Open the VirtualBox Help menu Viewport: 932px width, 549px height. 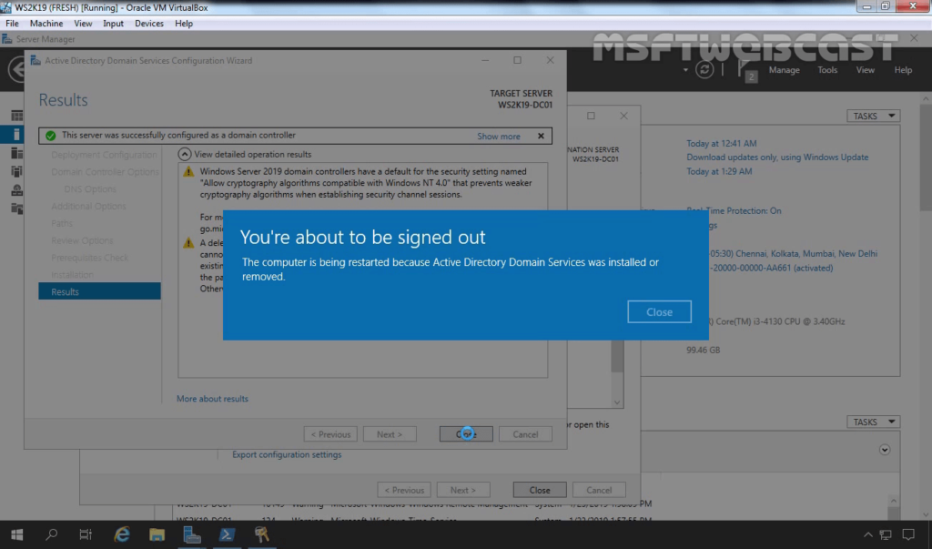pyautogui.click(x=184, y=23)
